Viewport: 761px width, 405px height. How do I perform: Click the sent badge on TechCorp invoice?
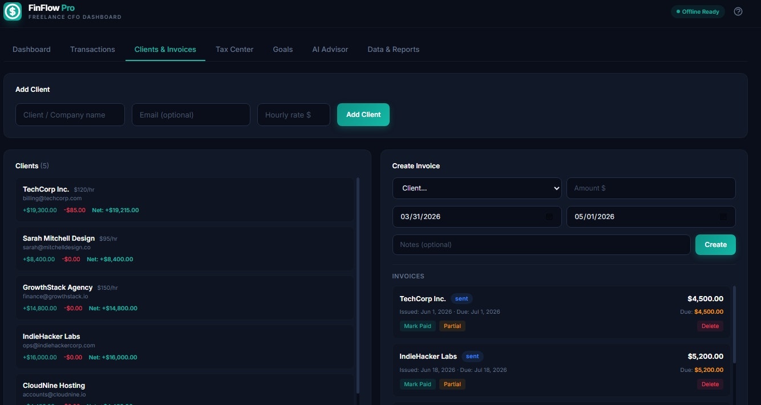pos(461,298)
